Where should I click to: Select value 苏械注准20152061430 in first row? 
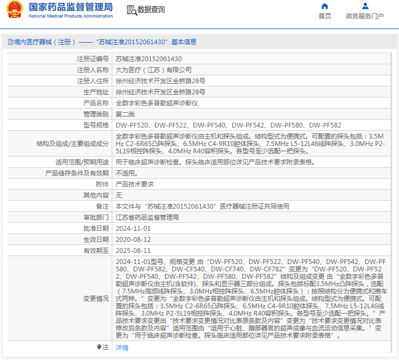pos(149,59)
